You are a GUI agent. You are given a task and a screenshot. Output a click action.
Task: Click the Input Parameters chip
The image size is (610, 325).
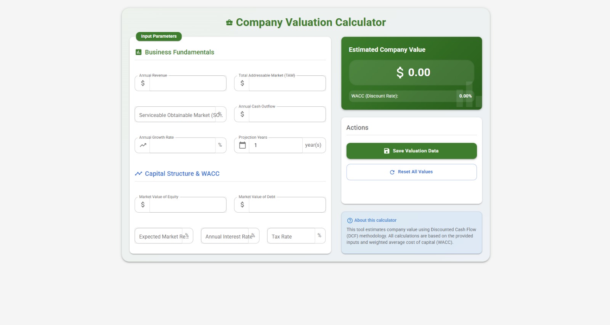(x=159, y=37)
